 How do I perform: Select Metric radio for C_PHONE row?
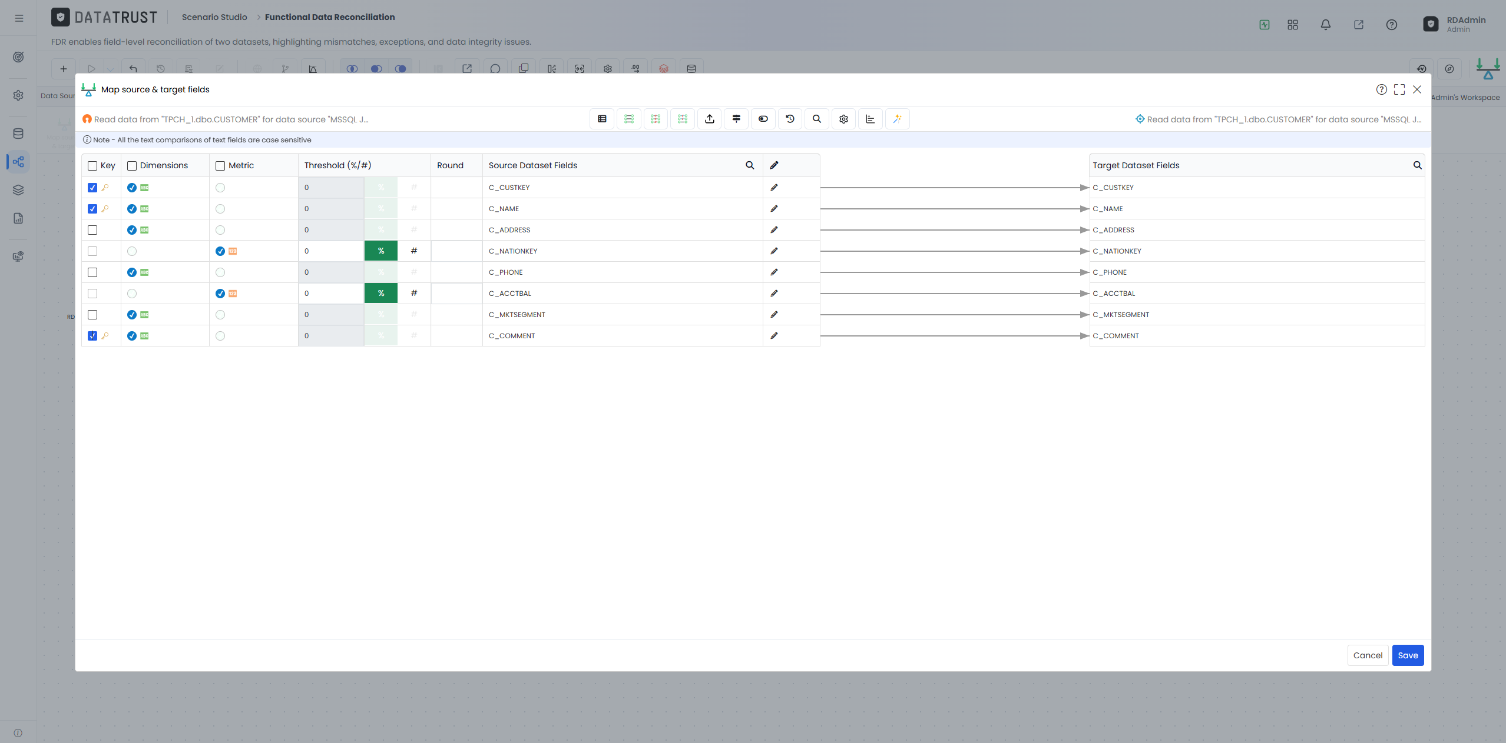tap(220, 272)
